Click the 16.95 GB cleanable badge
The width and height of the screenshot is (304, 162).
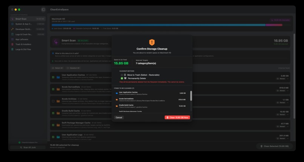click(x=280, y=20)
